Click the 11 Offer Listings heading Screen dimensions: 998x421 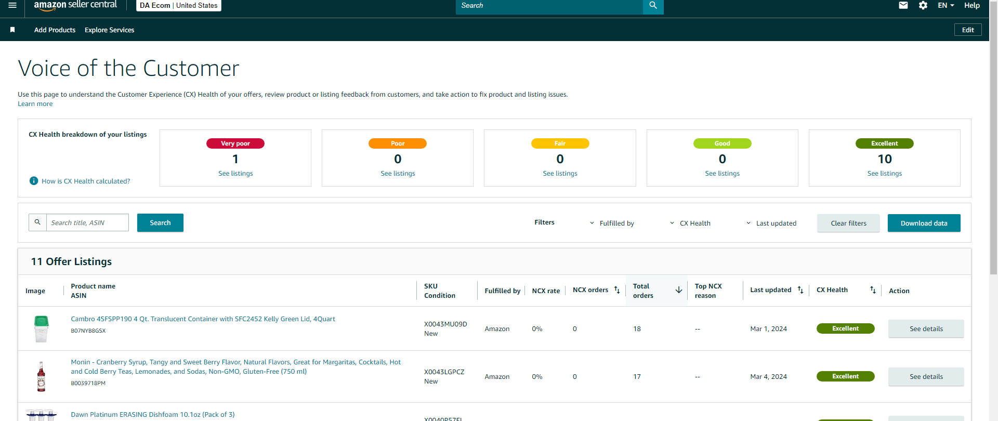click(x=71, y=261)
